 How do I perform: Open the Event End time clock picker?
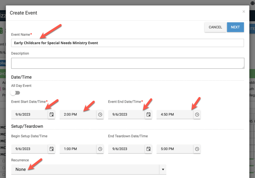tap(197, 114)
